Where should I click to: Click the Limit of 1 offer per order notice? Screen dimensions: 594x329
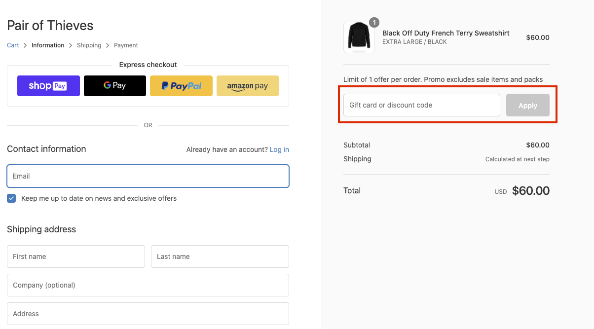coord(443,79)
